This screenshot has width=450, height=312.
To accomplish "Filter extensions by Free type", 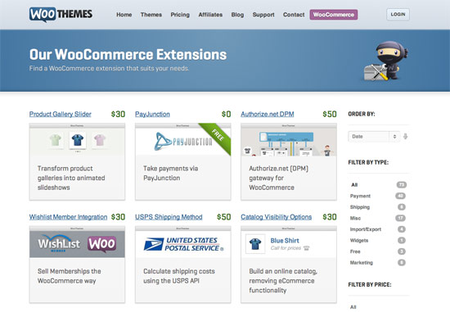I will pos(355,251).
